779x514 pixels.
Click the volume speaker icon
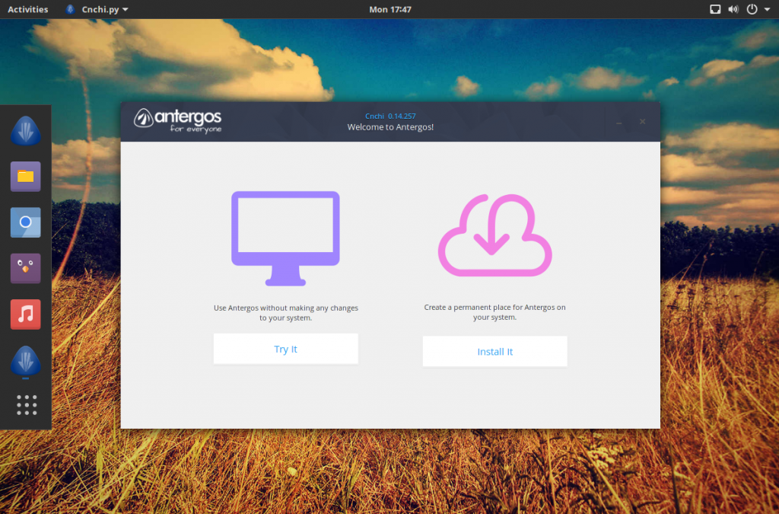pyautogui.click(x=733, y=9)
